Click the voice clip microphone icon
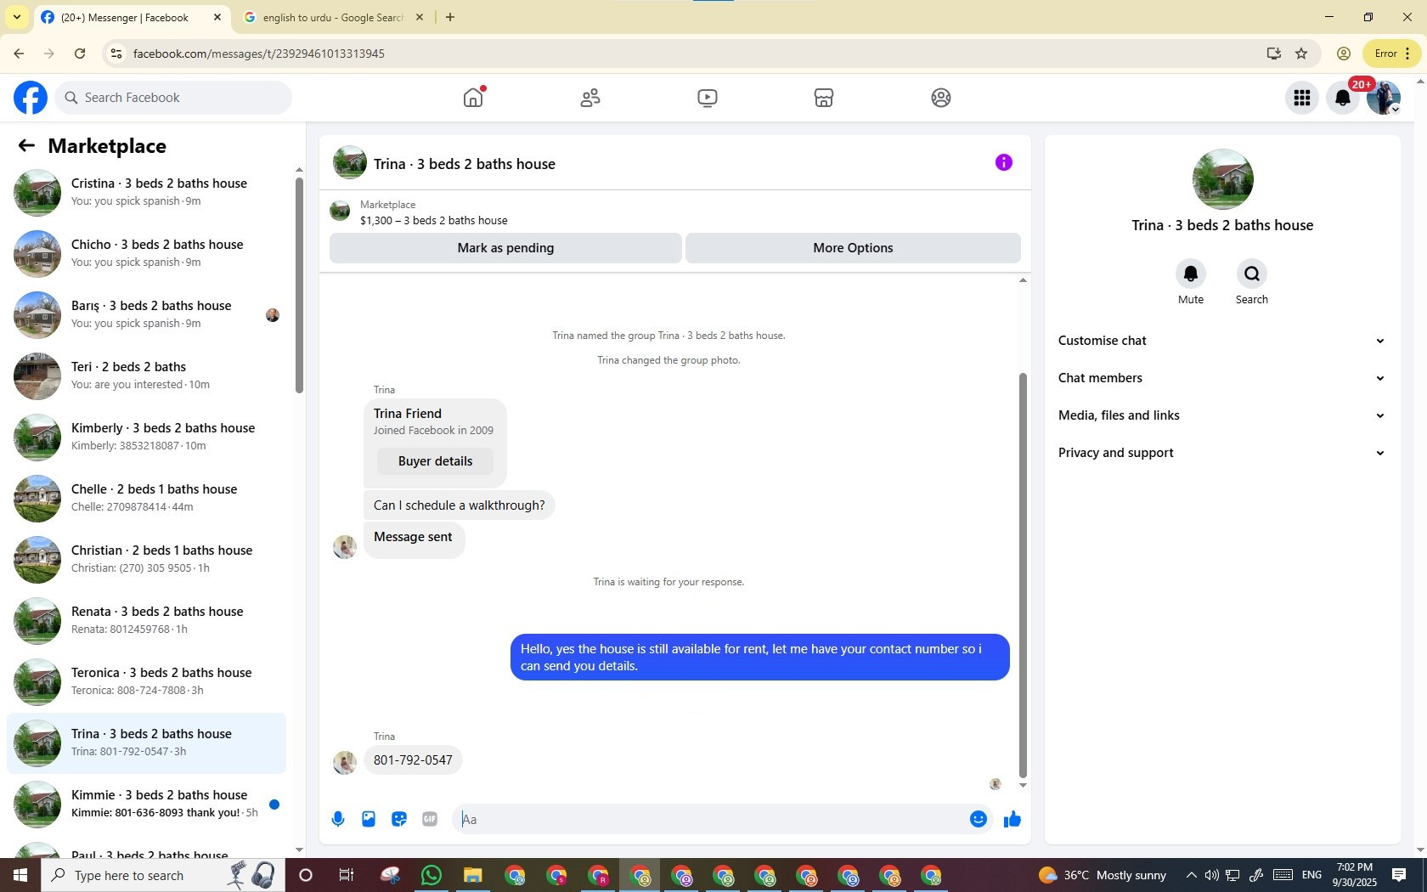1427x892 pixels. coord(338,819)
